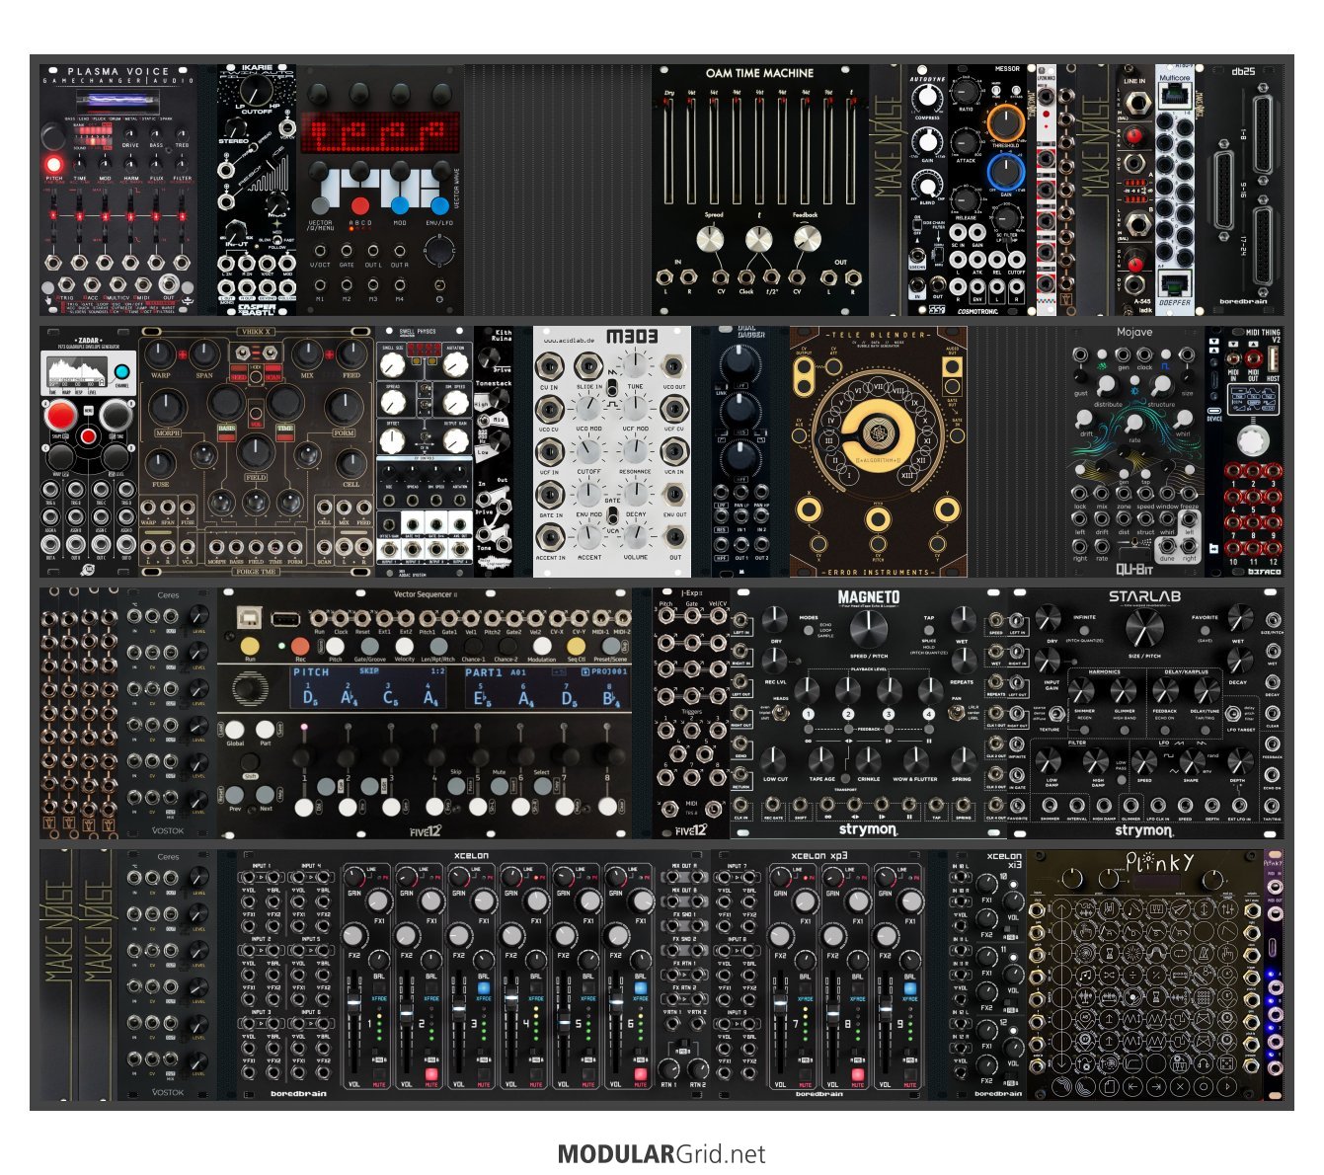
Task: Click the large red knob on Zadar
Action: [61, 416]
